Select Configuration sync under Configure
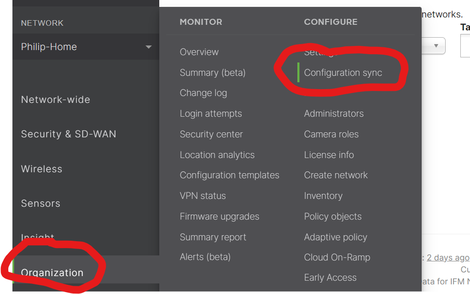This screenshot has height=294, width=470. click(x=343, y=73)
